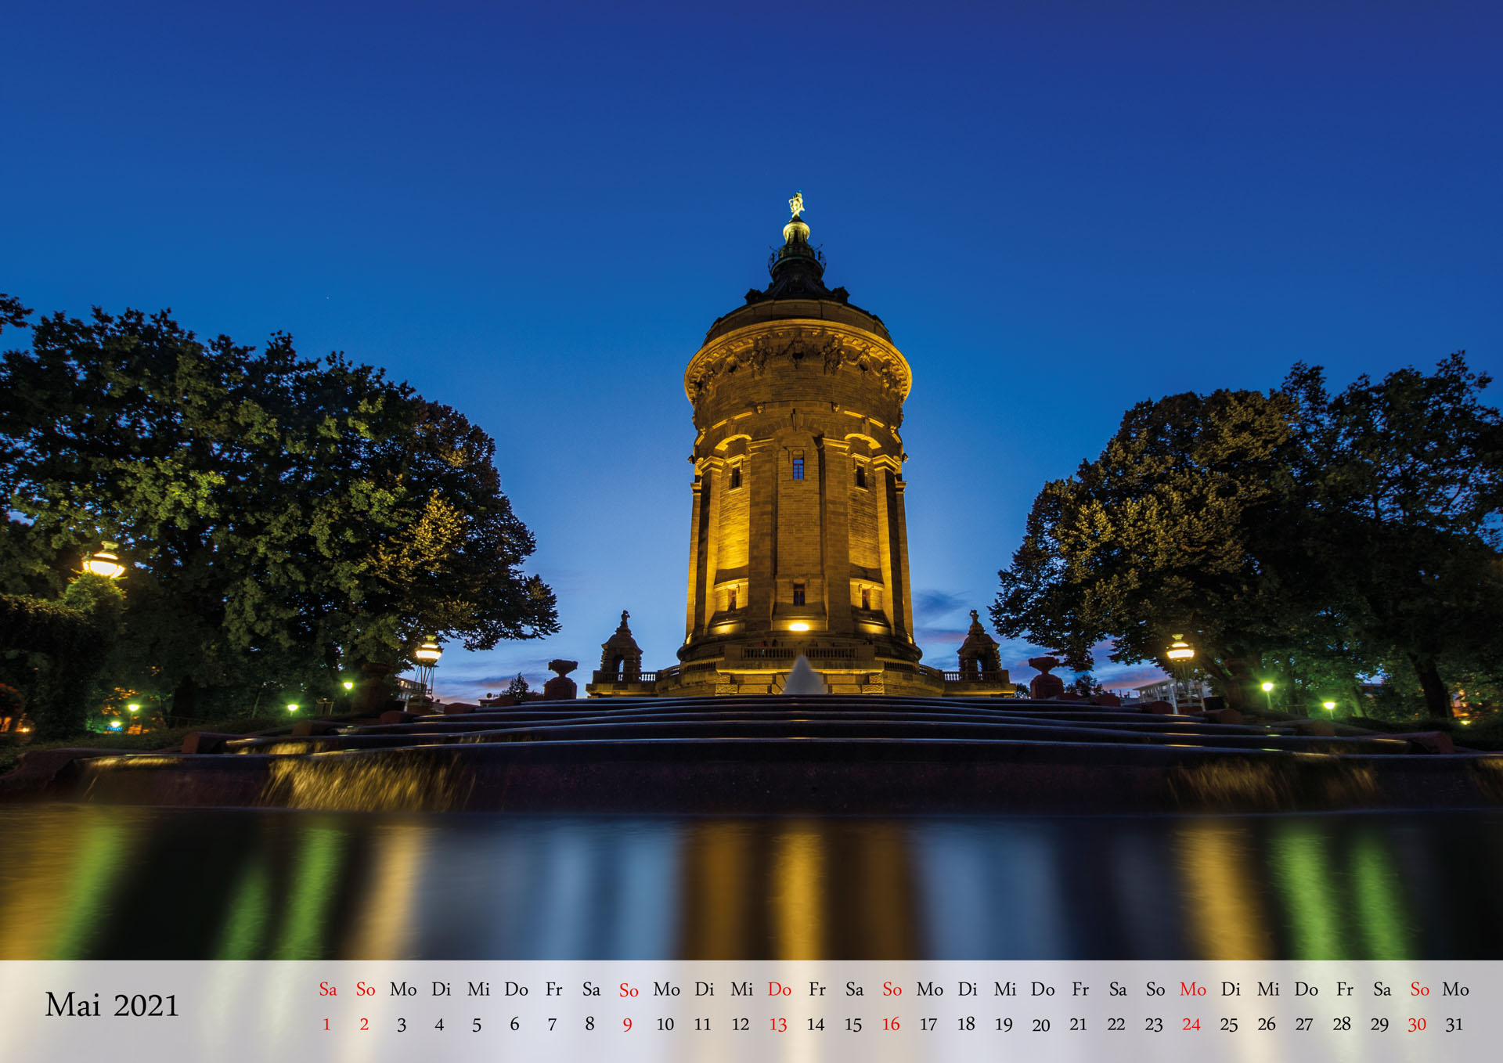Pick date number 28 in the calendar
The height and width of the screenshot is (1063, 1503).
(x=1341, y=1023)
